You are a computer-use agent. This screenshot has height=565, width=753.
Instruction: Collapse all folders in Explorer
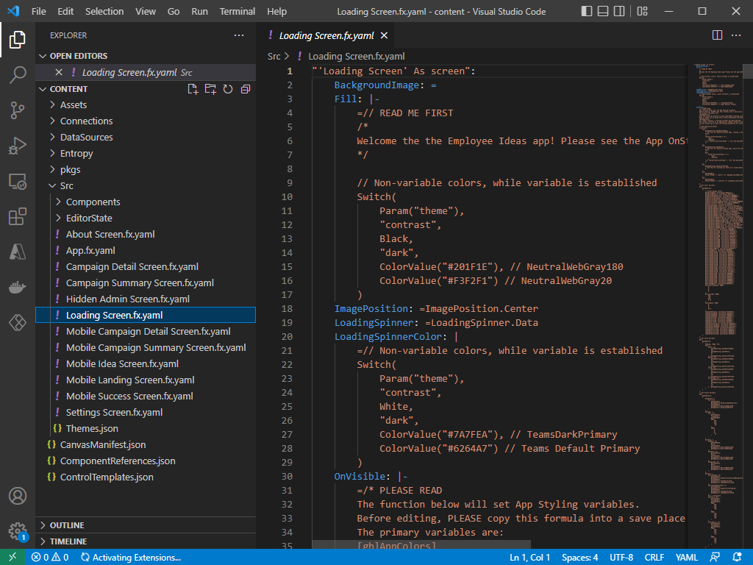[246, 89]
